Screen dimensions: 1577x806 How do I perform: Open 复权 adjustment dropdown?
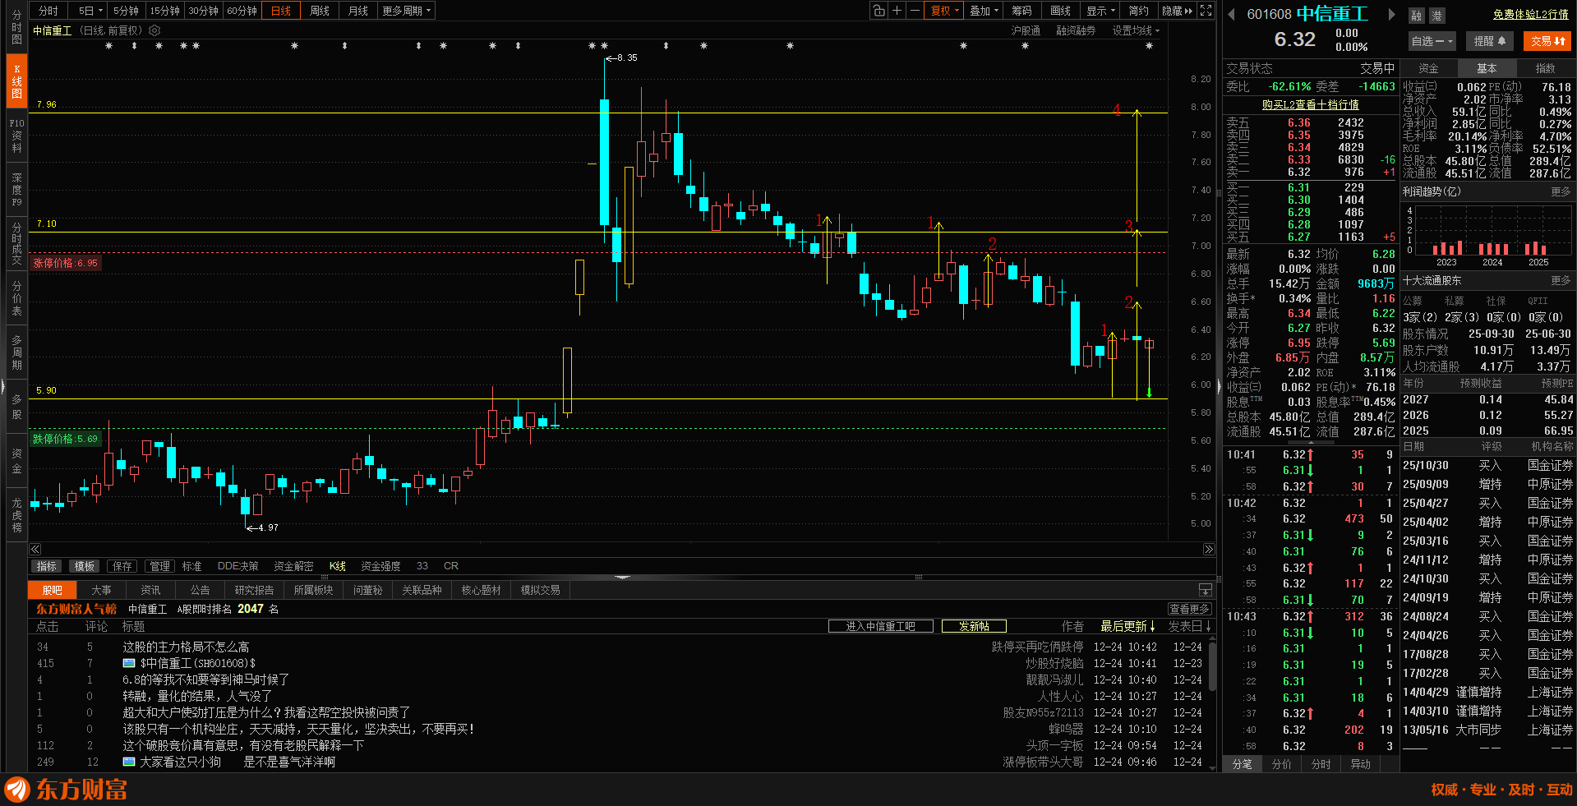click(944, 11)
